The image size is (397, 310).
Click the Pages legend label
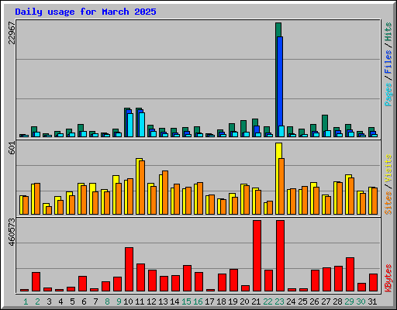click(388, 95)
